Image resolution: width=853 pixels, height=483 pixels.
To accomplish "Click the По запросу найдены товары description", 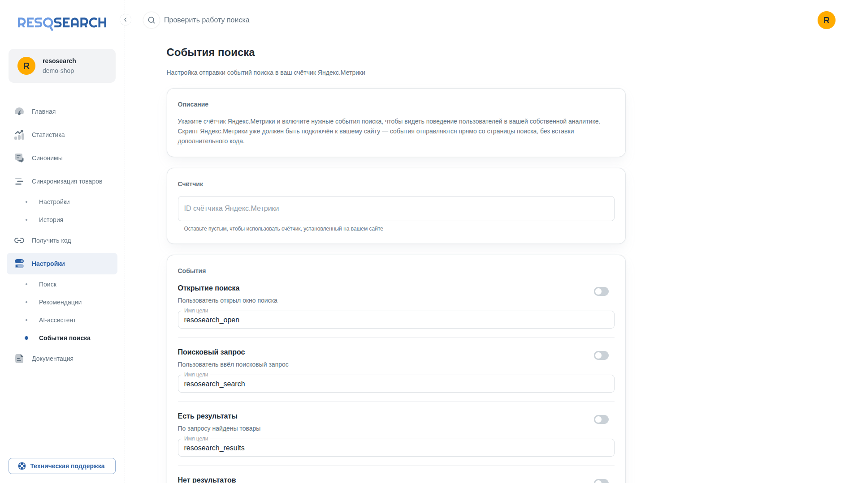I will (219, 429).
